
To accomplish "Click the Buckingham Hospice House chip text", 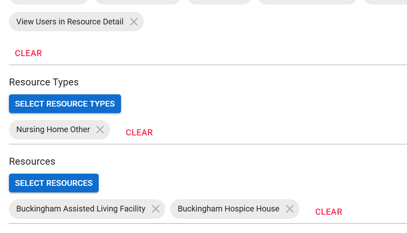I will (228, 209).
